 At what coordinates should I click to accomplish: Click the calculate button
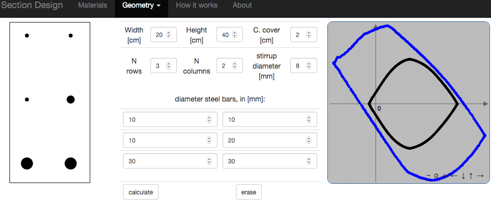(x=141, y=192)
